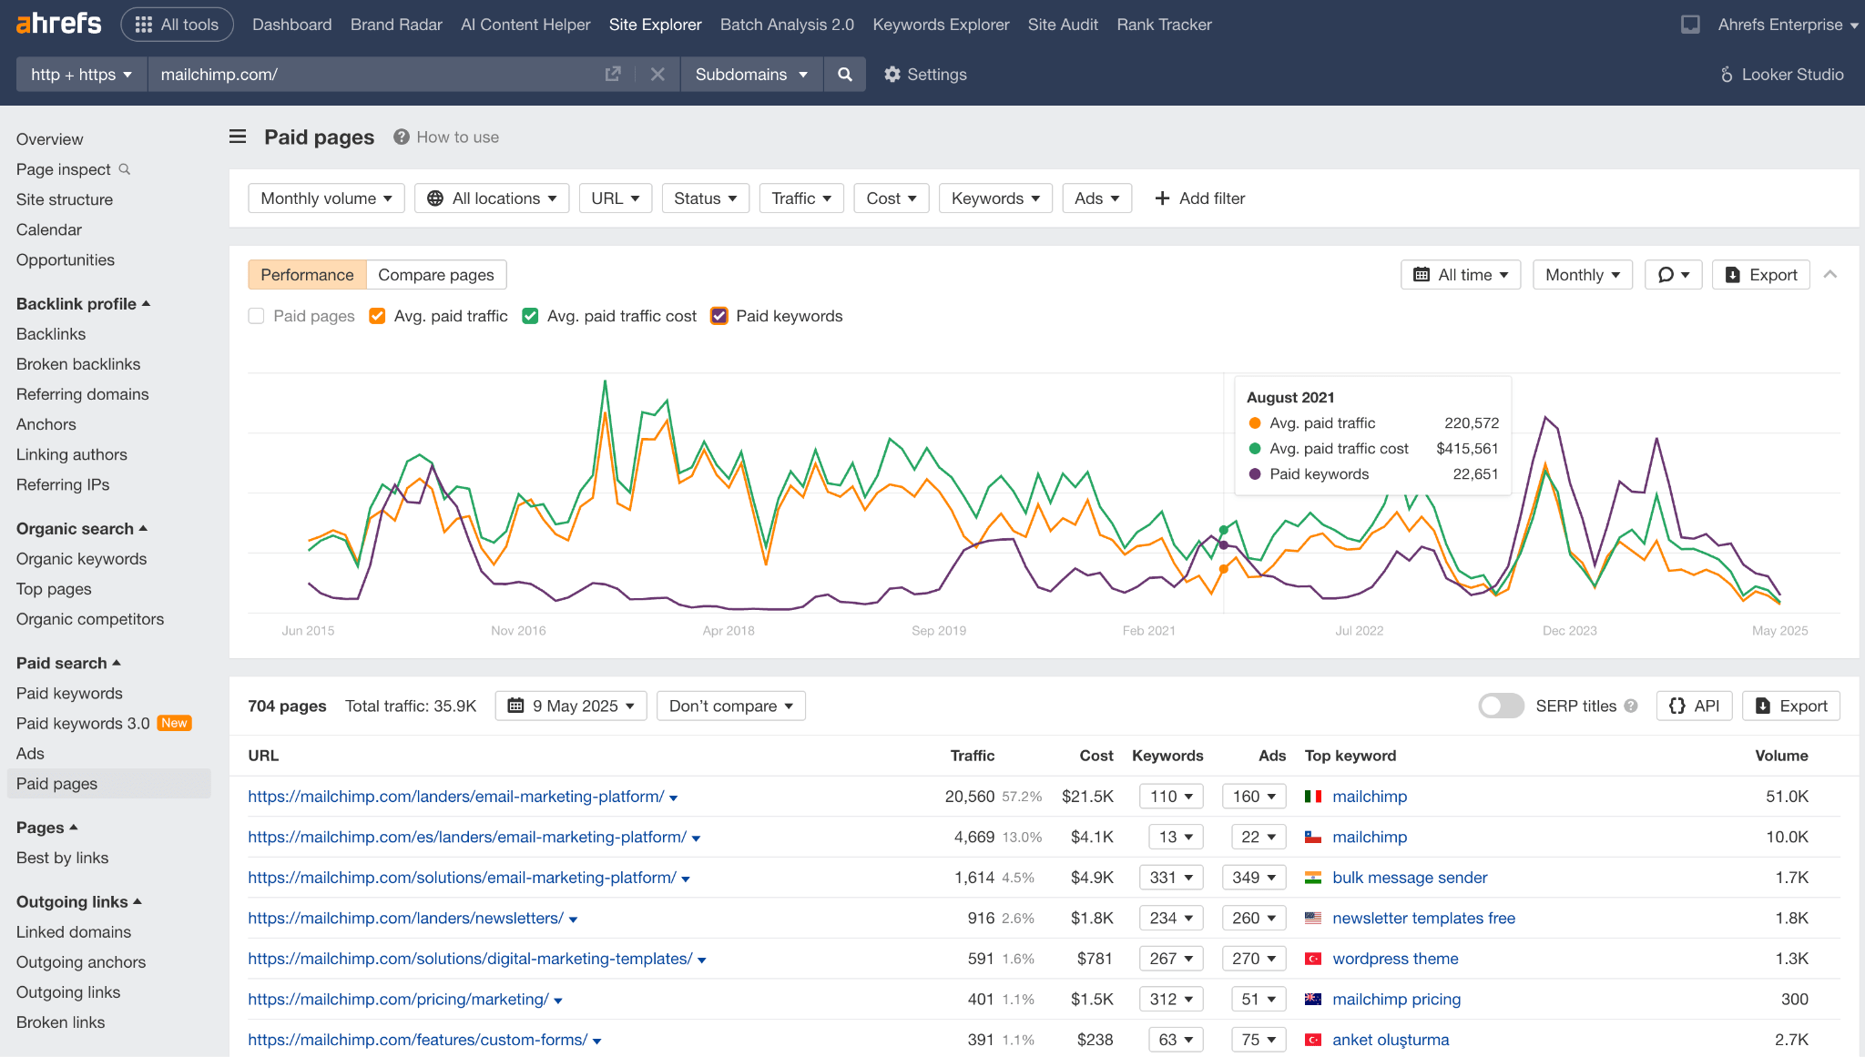Open the report Settings gear
The image size is (1865, 1057).
(x=924, y=75)
